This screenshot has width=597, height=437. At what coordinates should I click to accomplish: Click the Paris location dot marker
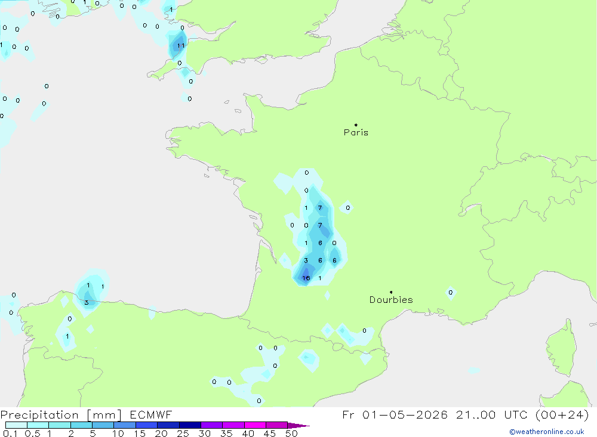[x=356, y=125]
